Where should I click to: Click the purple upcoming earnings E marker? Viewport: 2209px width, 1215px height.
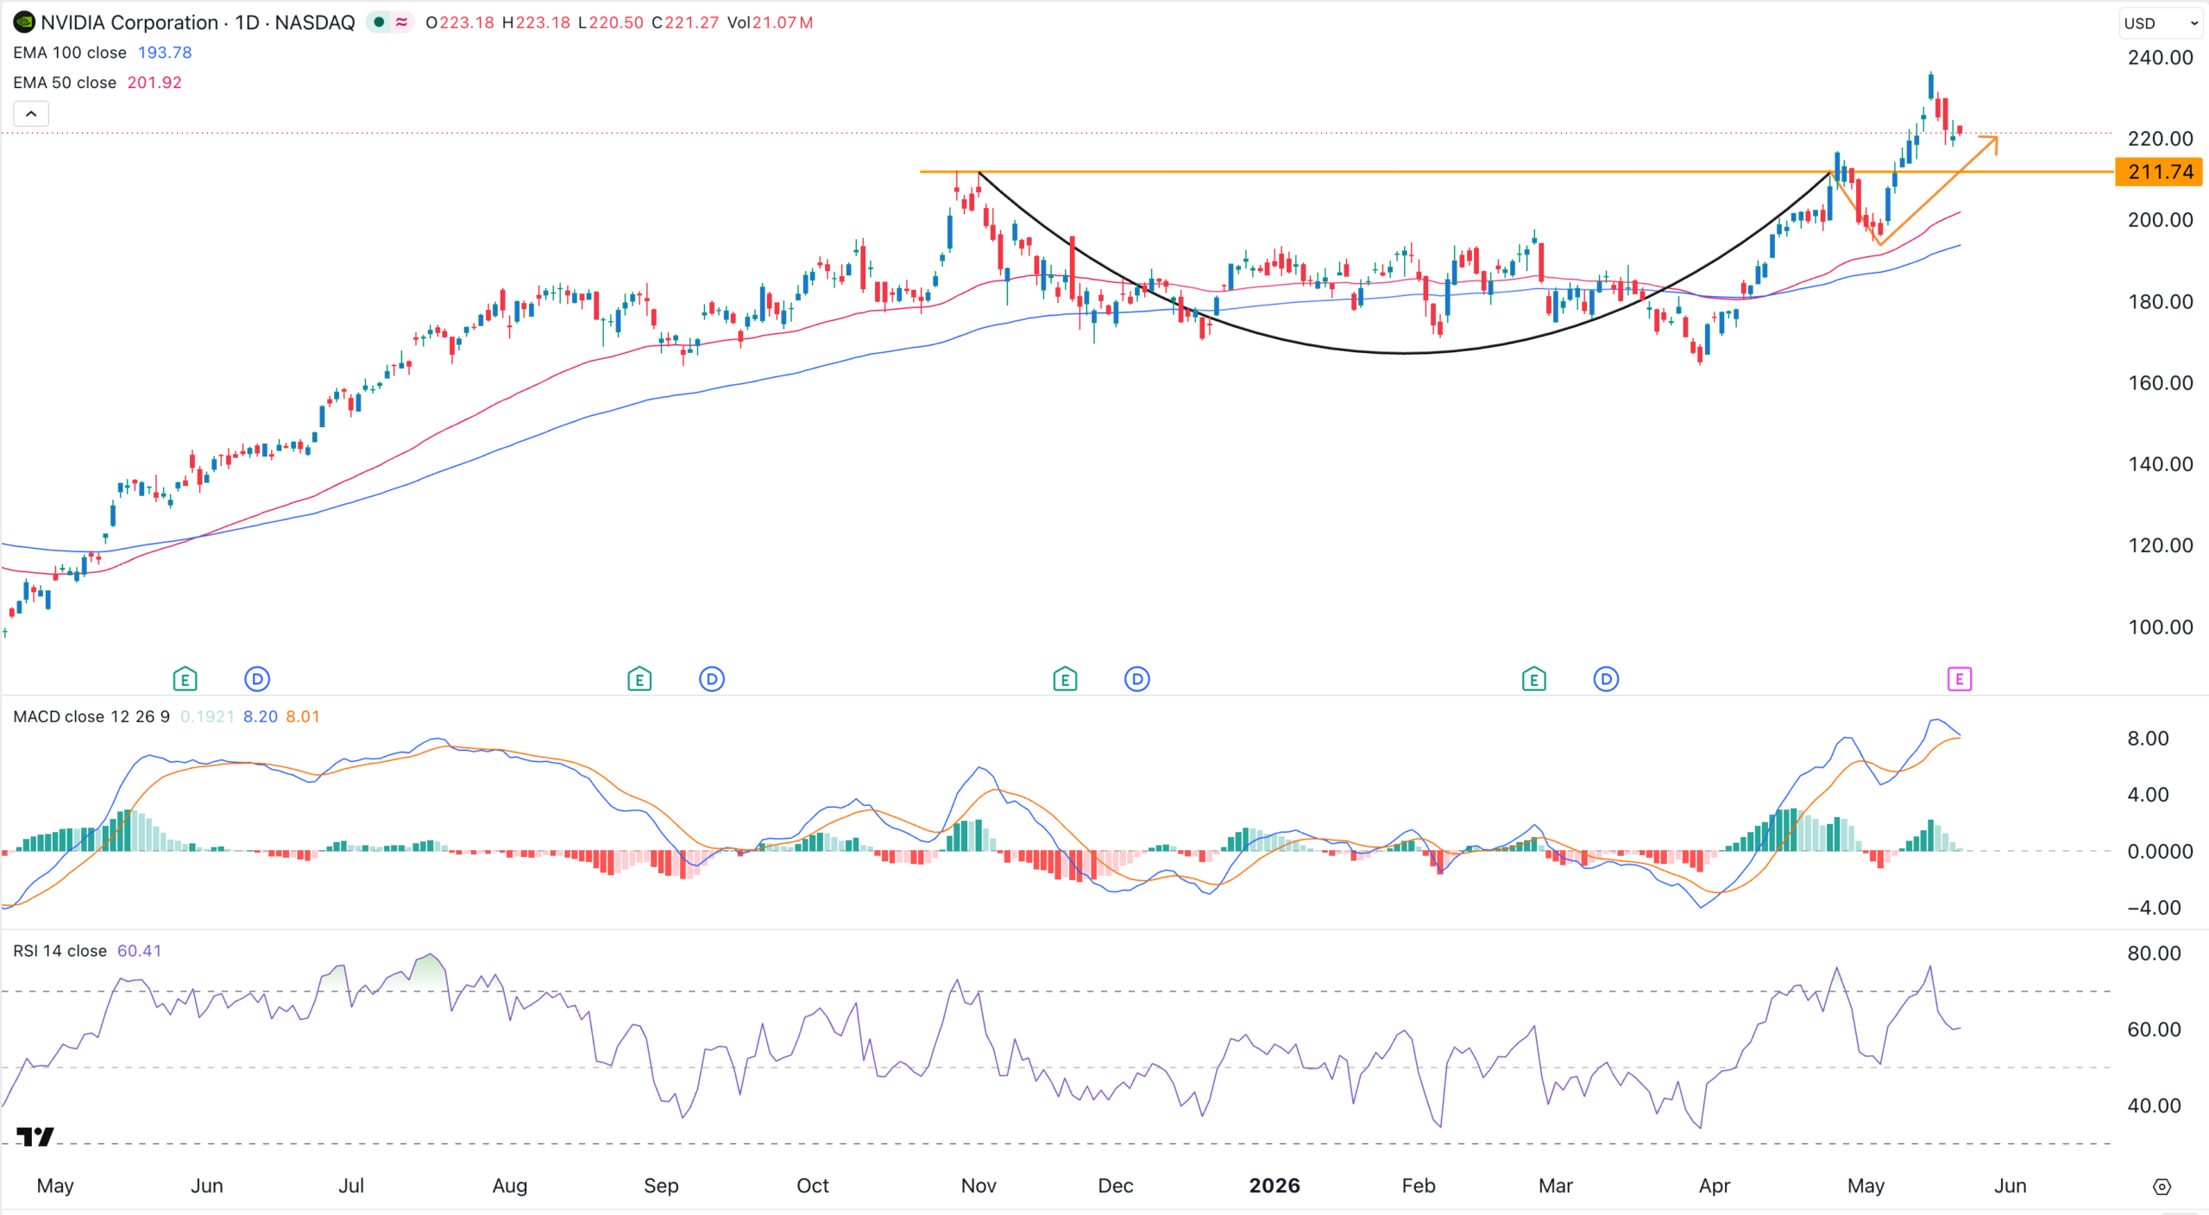[1960, 680]
